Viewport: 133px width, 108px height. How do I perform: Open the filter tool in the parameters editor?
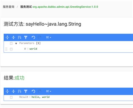pos(26,37)
